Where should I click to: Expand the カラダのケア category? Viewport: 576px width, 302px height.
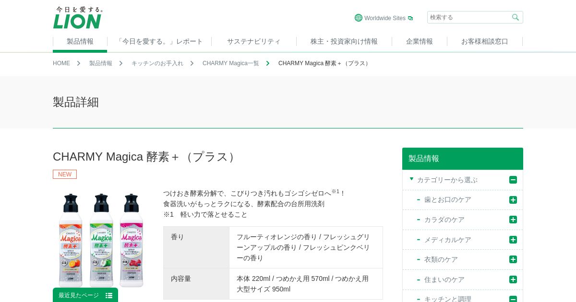coord(513,220)
